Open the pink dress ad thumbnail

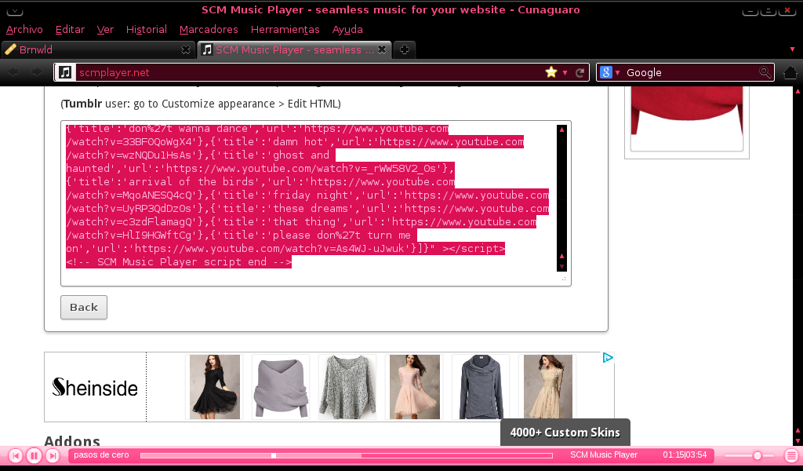click(414, 387)
